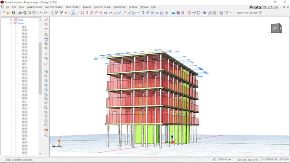Open the Steel Design menu

[x=120, y=7]
